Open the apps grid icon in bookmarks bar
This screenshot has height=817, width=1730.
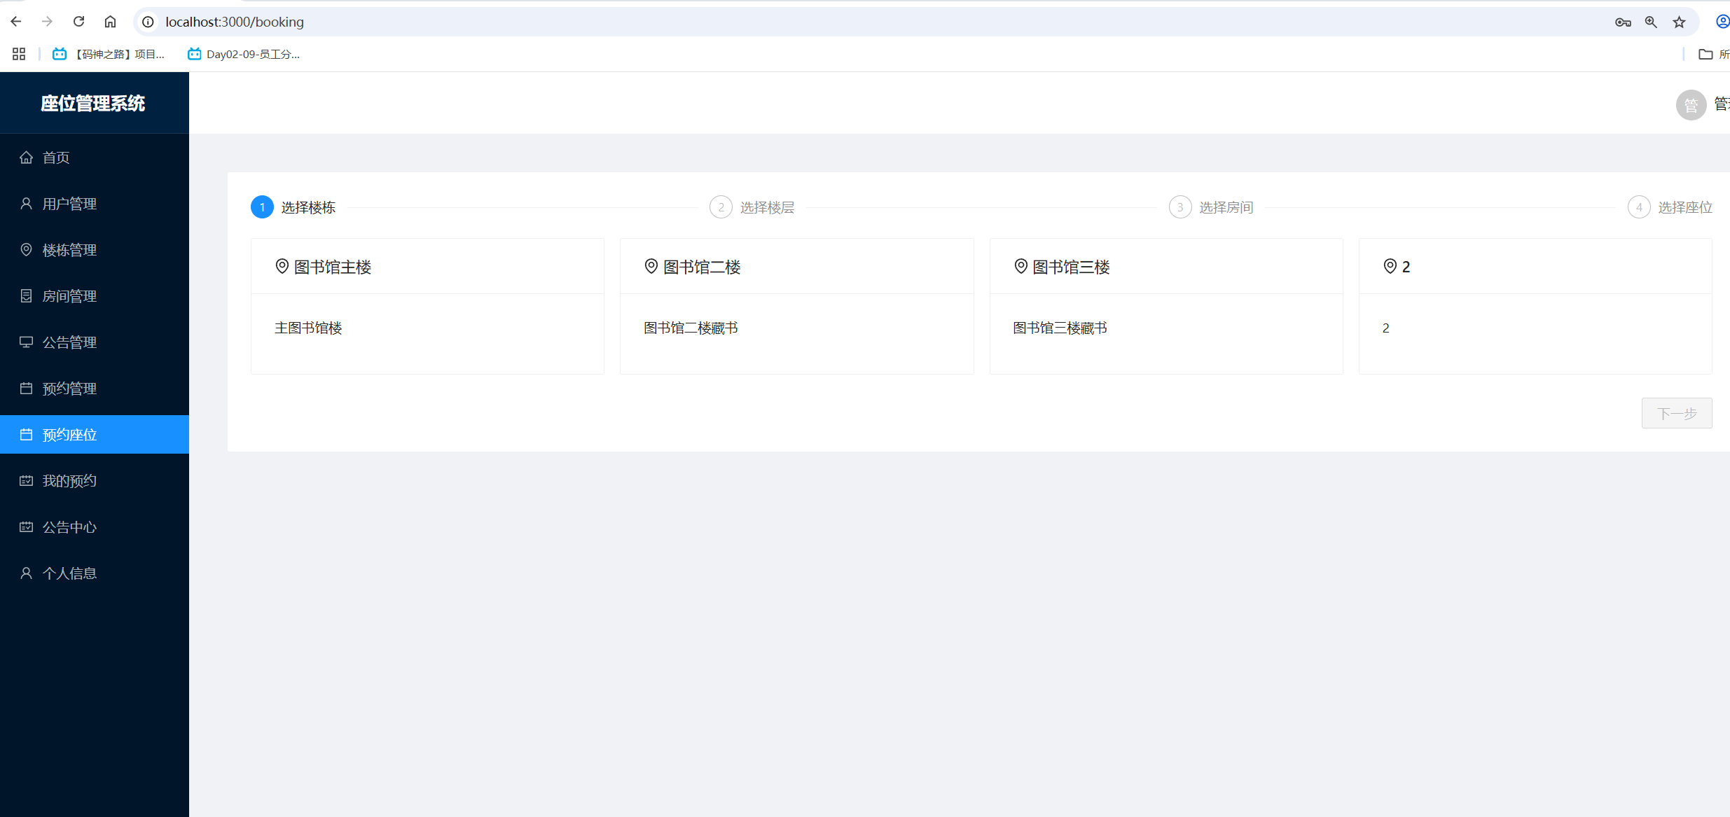click(x=19, y=54)
